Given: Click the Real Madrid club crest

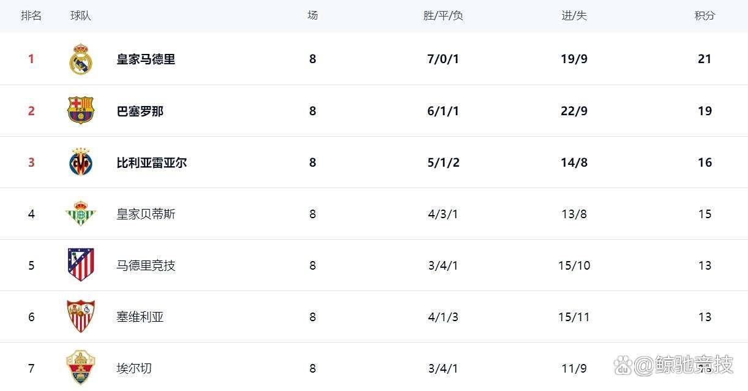Looking at the screenshot, I should point(81,59).
